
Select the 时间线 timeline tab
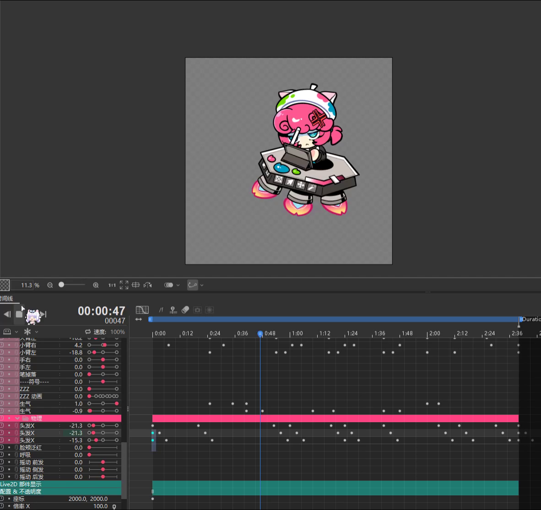click(6, 298)
